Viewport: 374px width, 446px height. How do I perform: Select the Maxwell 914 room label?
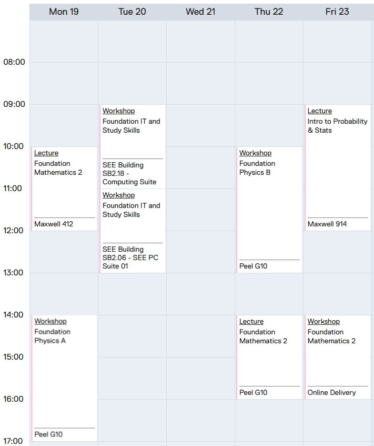(327, 224)
